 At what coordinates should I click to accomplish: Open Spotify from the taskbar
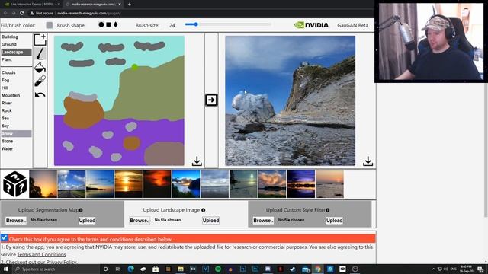click(218, 269)
